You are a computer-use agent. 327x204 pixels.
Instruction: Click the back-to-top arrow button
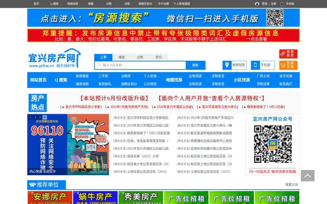tap(308, 176)
